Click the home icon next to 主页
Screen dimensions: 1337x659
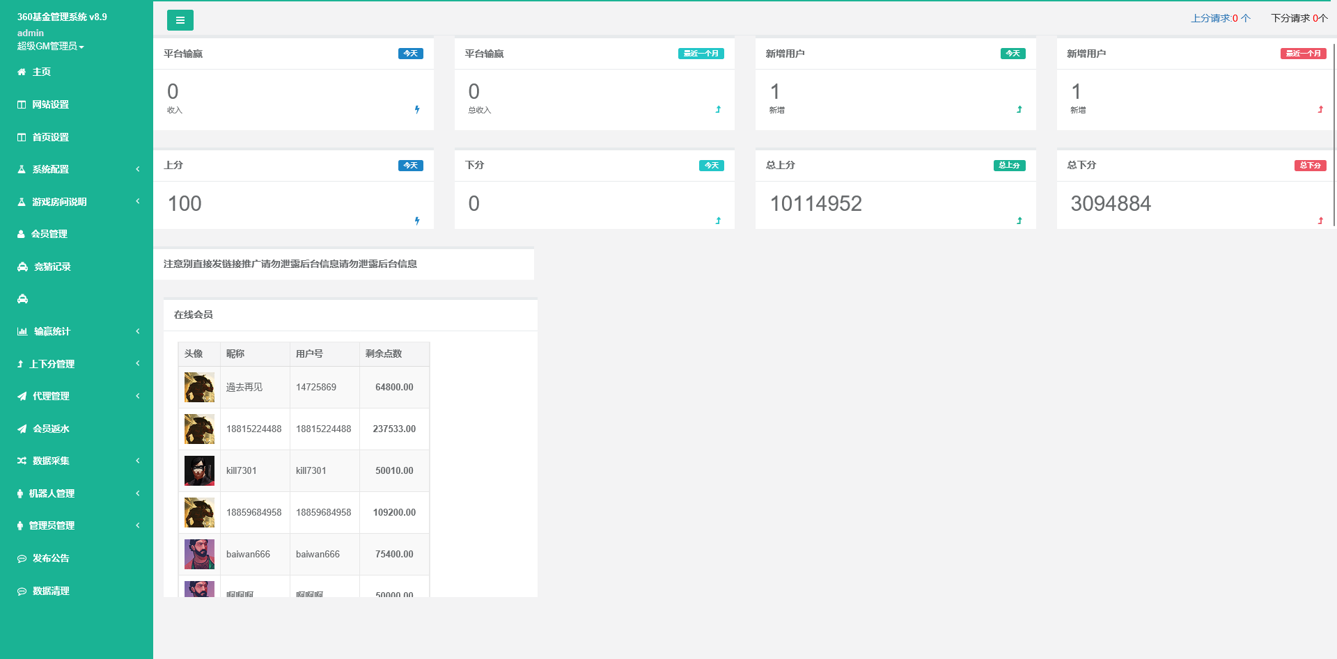tap(22, 72)
